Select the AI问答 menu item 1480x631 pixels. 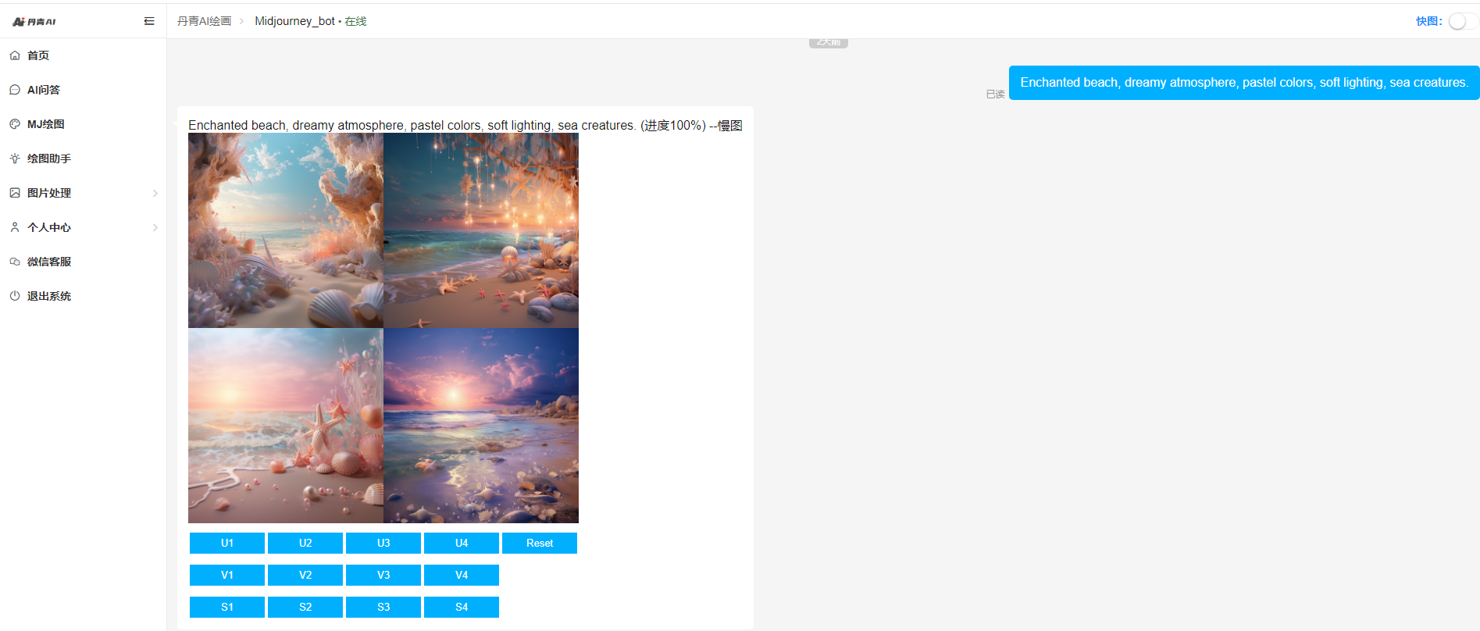[44, 90]
